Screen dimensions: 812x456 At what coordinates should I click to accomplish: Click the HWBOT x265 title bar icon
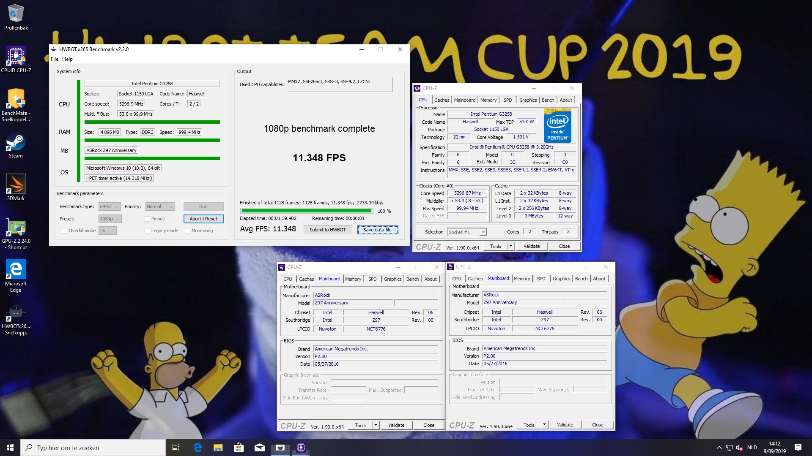pyautogui.click(x=54, y=49)
